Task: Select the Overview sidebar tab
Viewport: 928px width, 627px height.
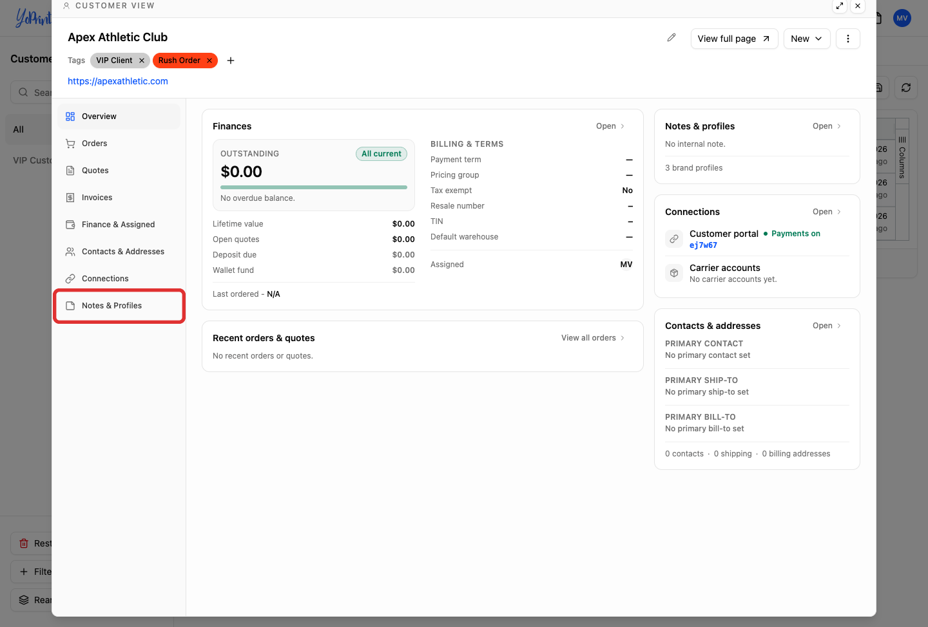Action: click(x=119, y=117)
